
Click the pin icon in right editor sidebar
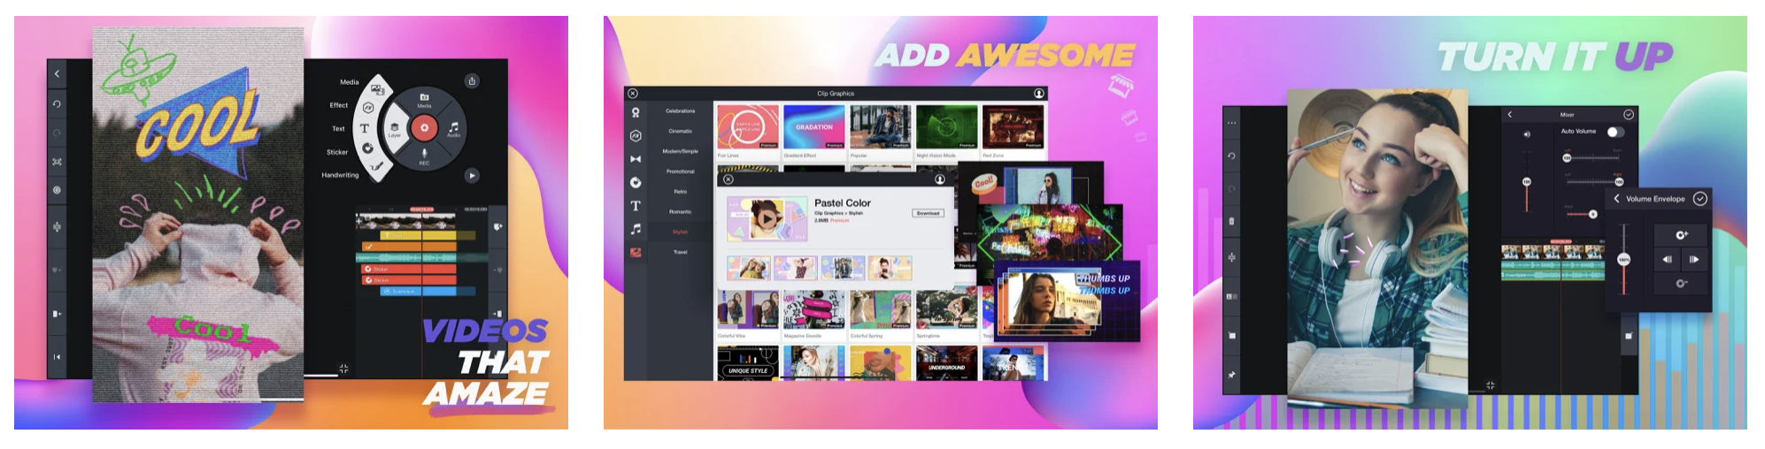(x=1231, y=375)
